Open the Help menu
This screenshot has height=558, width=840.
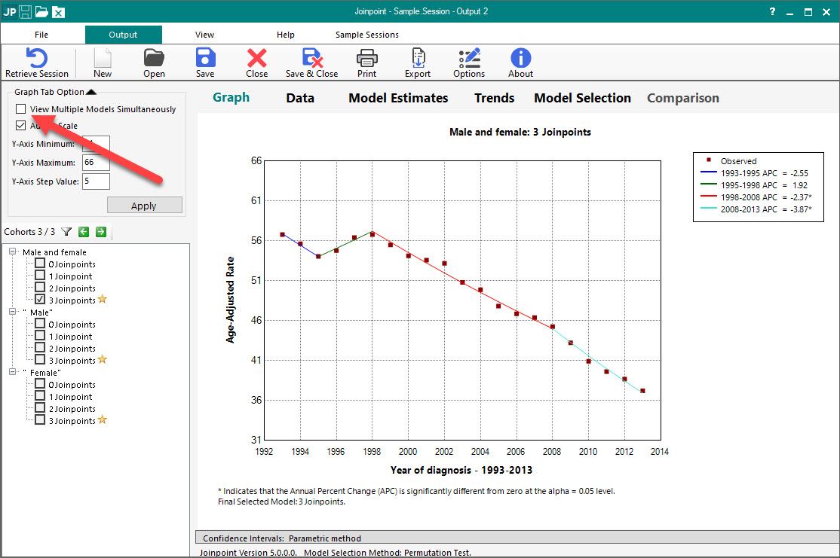coord(286,35)
